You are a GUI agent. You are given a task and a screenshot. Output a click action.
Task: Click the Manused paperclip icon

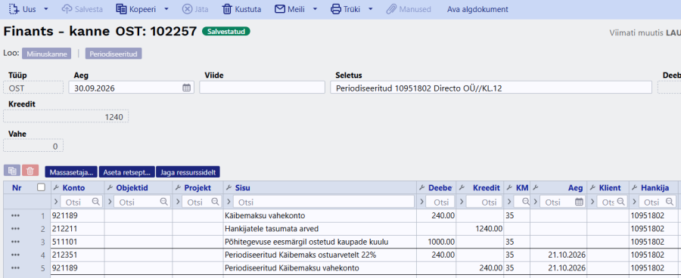[391, 9]
